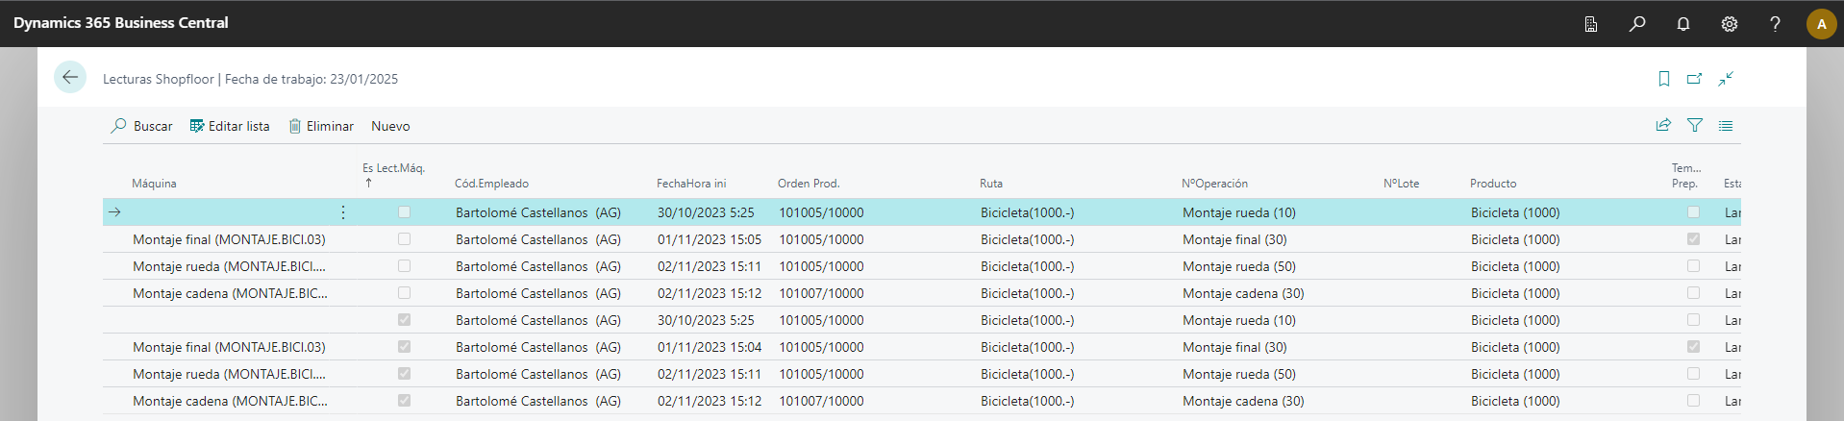Open notifications bell icon
Screen dimensions: 1844x421
click(1682, 24)
